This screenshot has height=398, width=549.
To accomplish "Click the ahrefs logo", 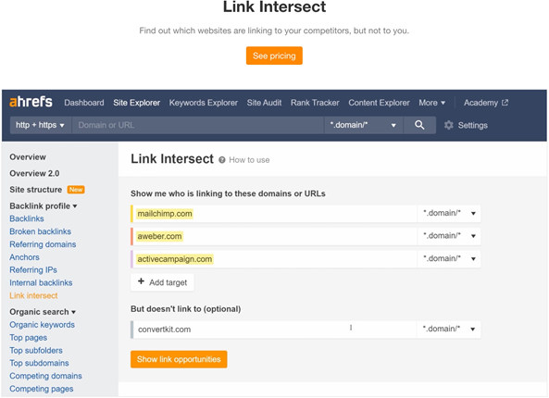I will coord(31,102).
